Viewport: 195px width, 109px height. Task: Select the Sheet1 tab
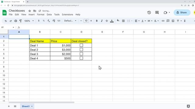(26, 106)
